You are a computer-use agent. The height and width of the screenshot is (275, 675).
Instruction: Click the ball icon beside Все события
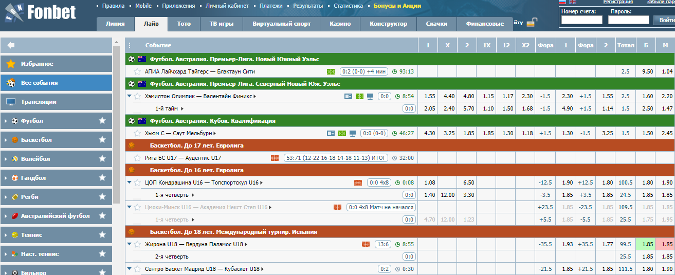coord(11,83)
